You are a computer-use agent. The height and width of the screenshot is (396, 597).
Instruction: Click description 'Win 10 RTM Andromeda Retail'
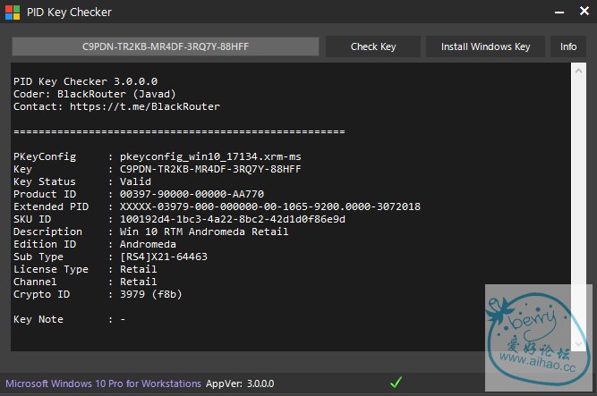(204, 232)
